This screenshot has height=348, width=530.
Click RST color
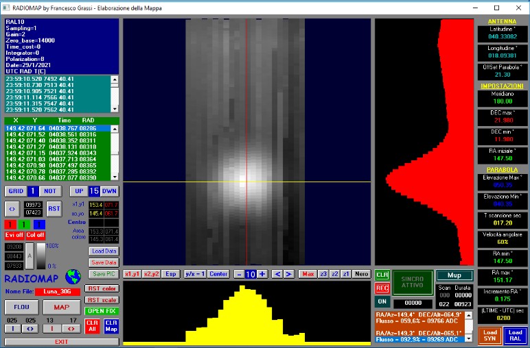tap(102, 288)
